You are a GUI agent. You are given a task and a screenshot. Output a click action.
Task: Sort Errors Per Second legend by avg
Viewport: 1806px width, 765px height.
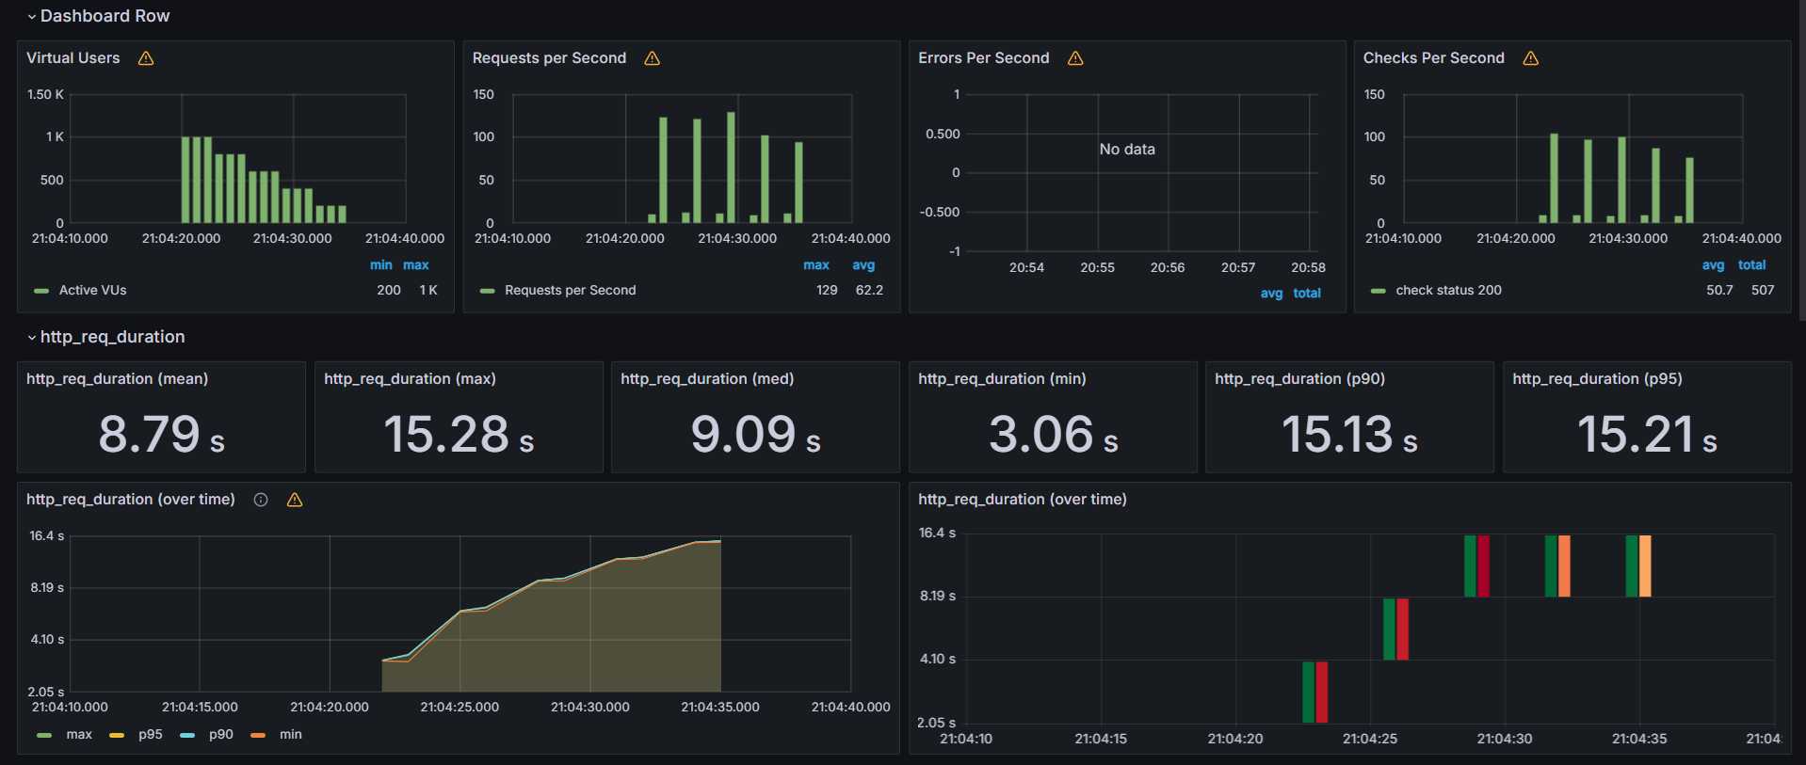(x=1271, y=294)
